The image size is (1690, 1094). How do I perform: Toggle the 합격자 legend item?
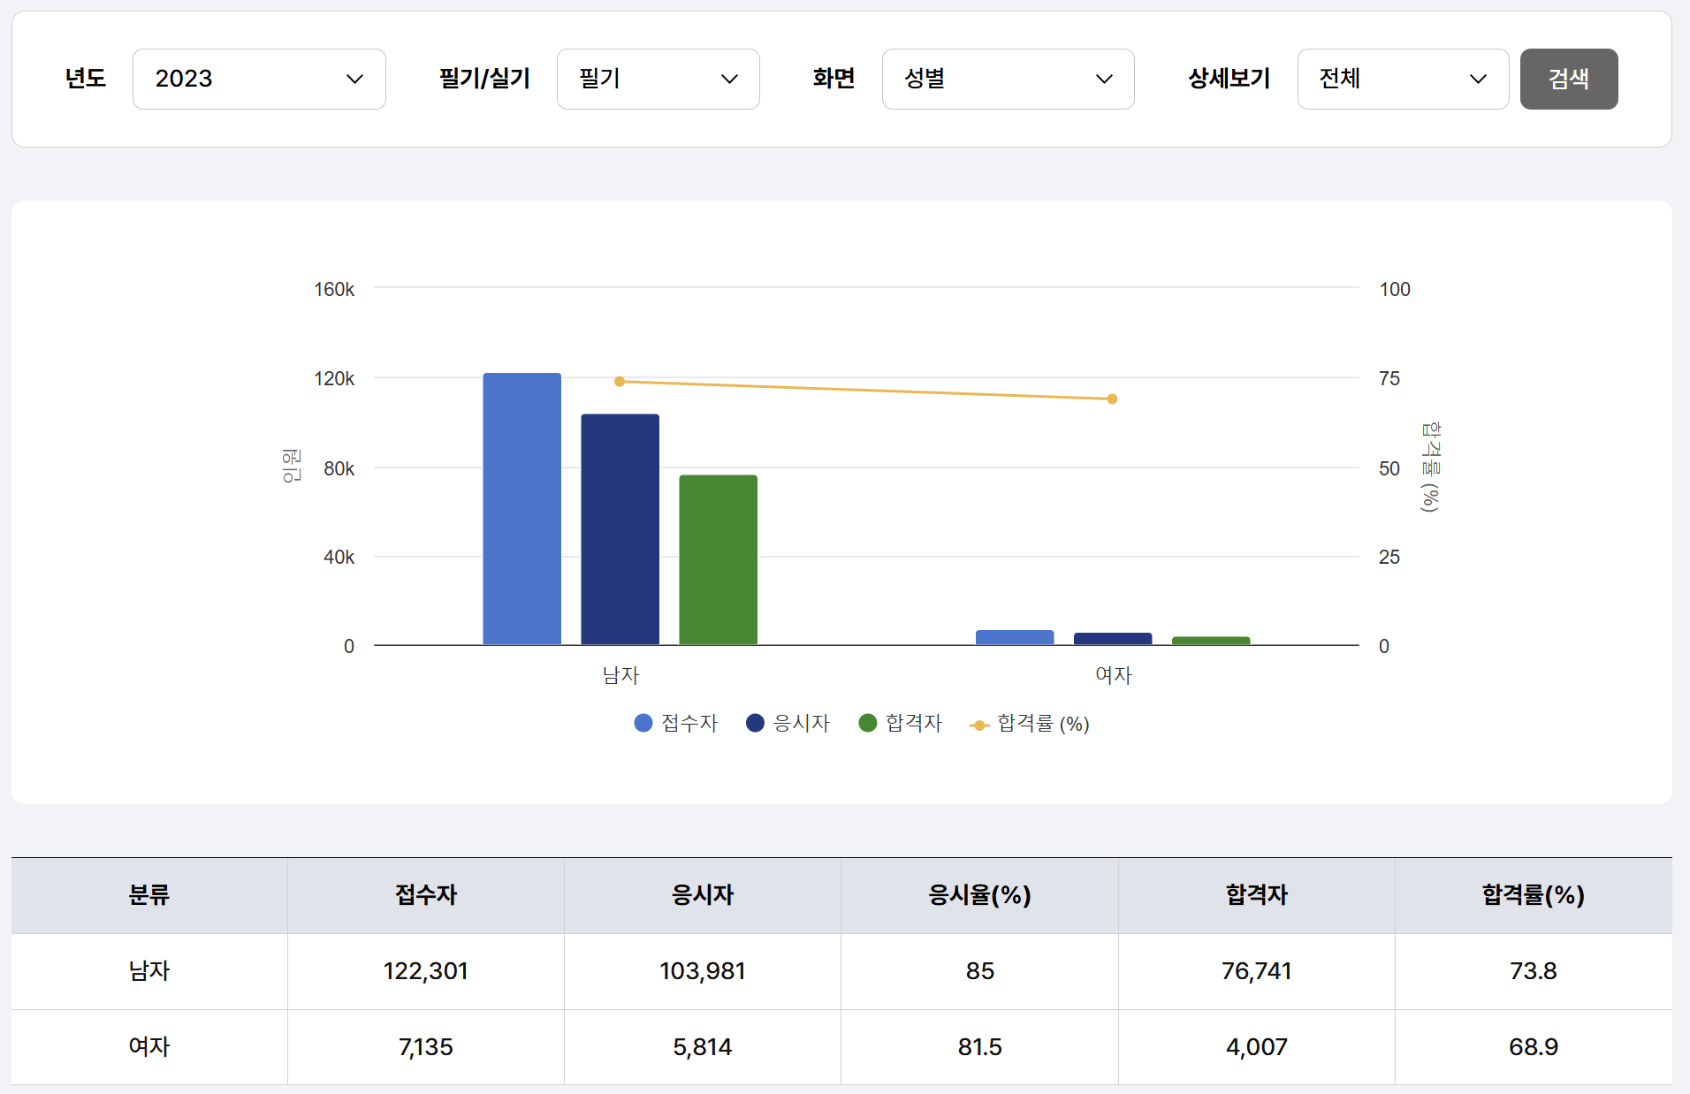click(901, 724)
